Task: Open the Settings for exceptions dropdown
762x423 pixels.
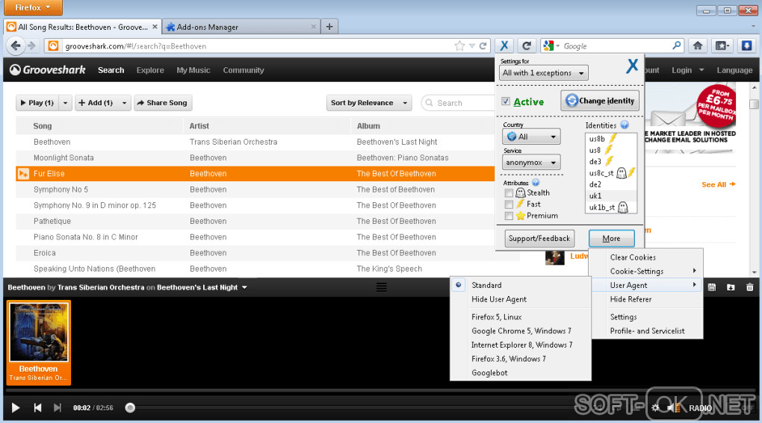Action: (x=544, y=73)
